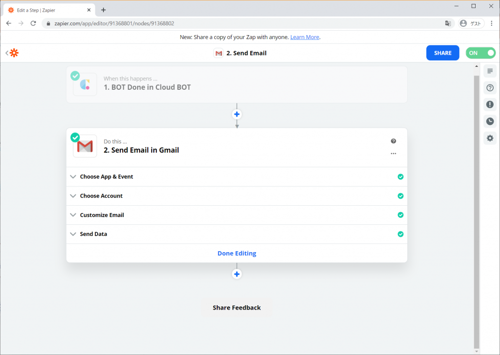Open the BOT Done in Cloud BOT trigger step
This screenshot has height=355, width=500.
[237, 84]
